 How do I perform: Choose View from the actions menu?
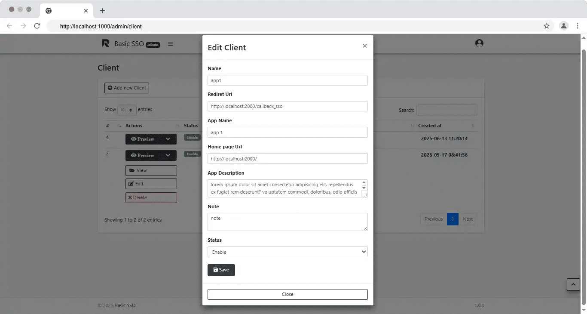(x=151, y=170)
